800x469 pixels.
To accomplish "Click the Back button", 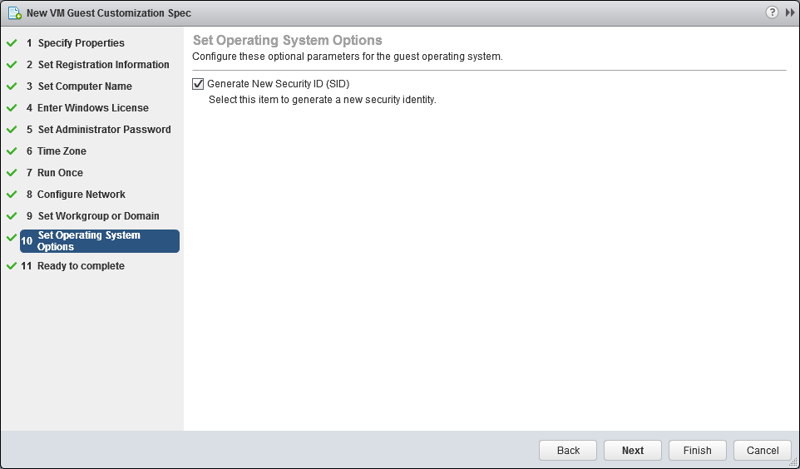I will pyautogui.click(x=568, y=450).
